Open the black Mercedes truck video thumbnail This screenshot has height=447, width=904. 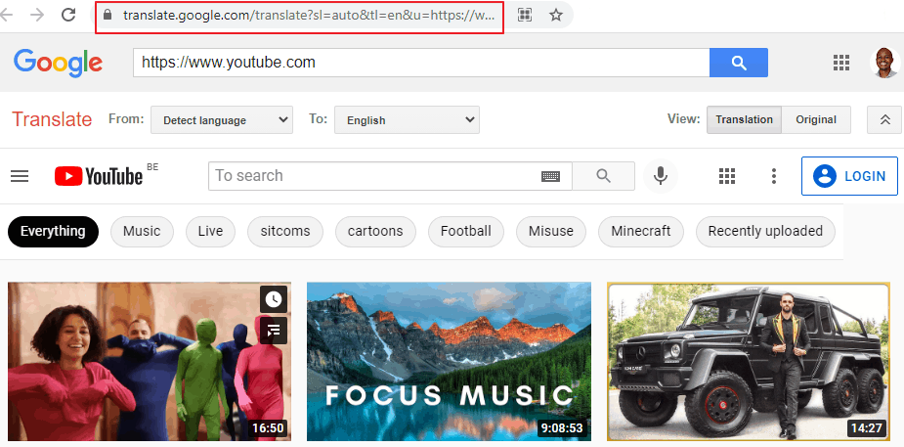(749, 362)
